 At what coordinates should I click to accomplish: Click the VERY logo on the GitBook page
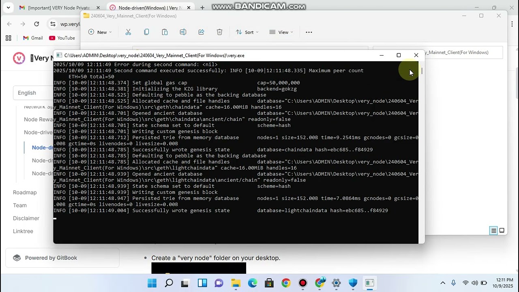19,58
